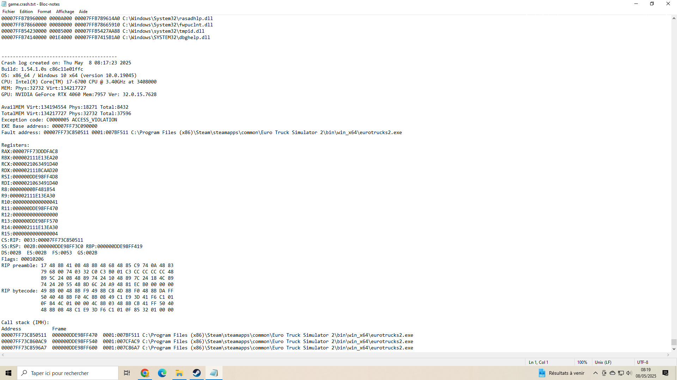Open the Fichier menu
677x380 pixels.
(x=8, y=12)
